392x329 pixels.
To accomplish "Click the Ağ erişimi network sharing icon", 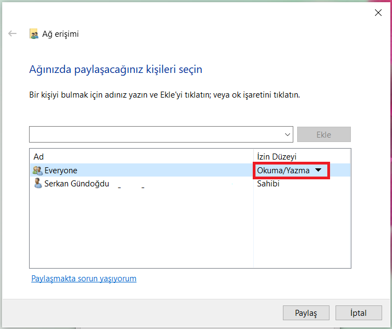I will (34, 34).
